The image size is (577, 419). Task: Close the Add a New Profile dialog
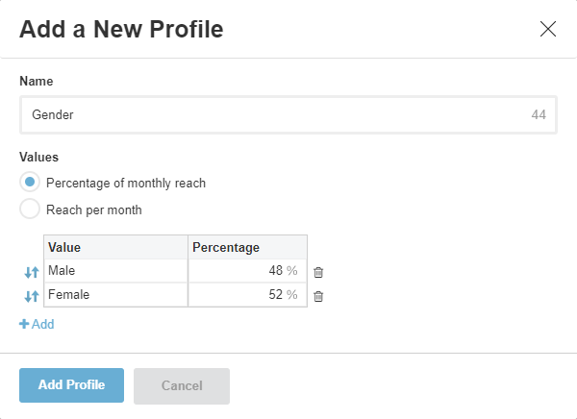click(548, 29)
